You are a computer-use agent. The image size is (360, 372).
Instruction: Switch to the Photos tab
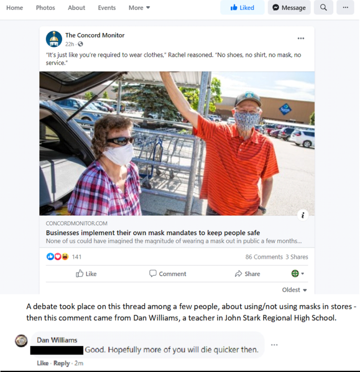click(x=45, y=8)
